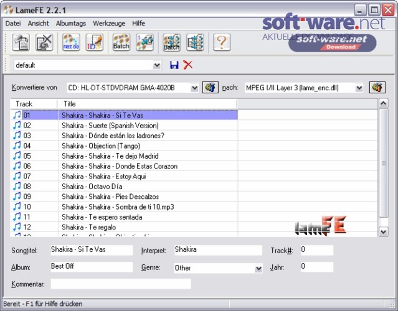Click the Jahr input field

(317, 267)
